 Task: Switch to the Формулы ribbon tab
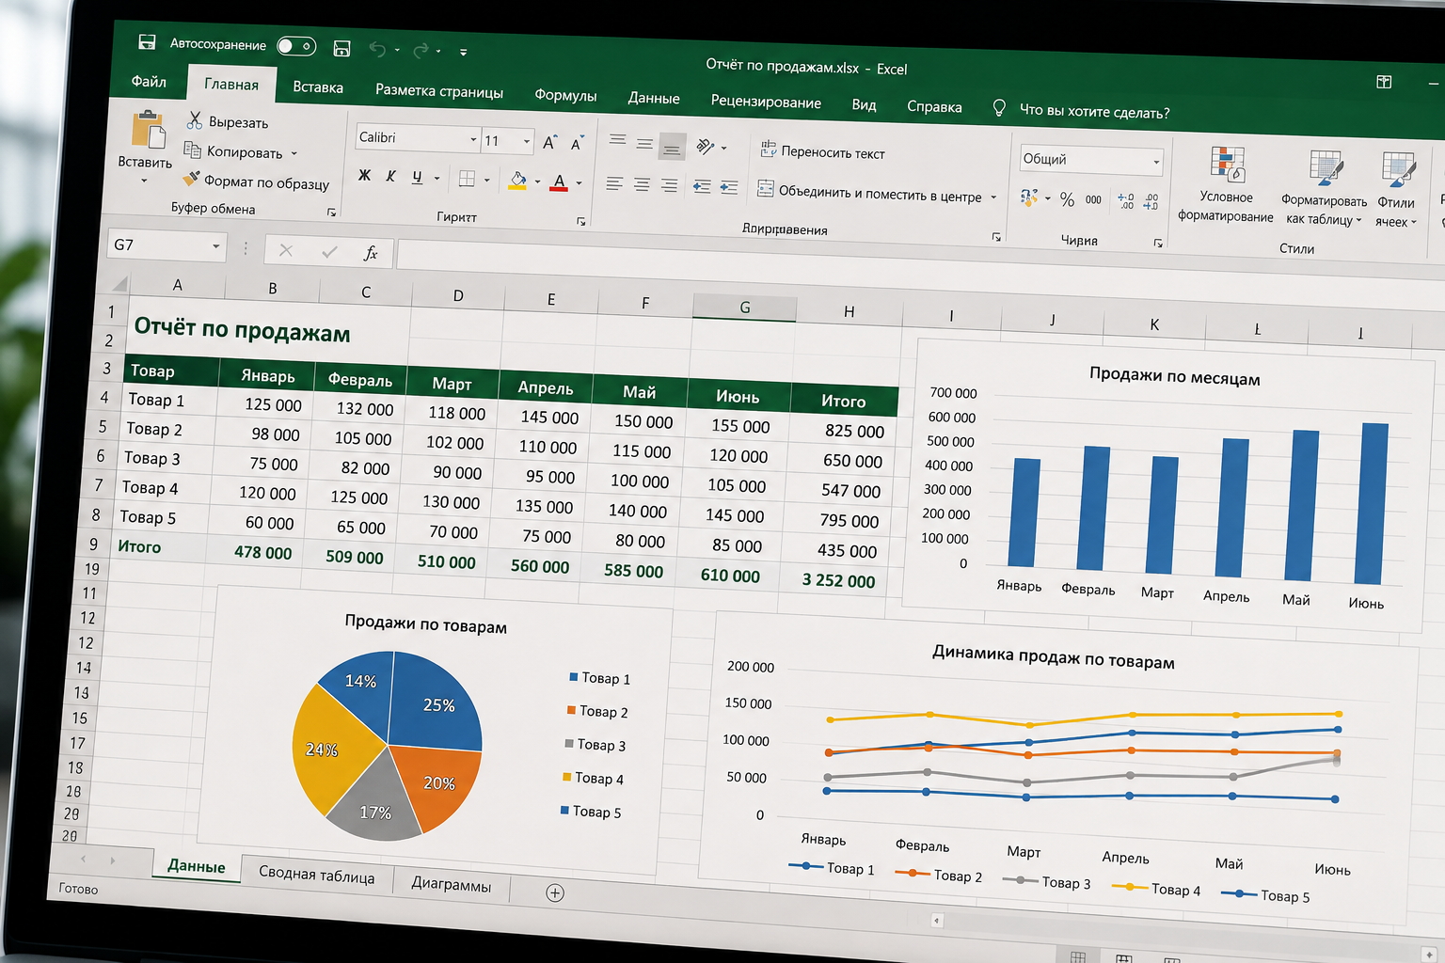(x=565, y=95)
